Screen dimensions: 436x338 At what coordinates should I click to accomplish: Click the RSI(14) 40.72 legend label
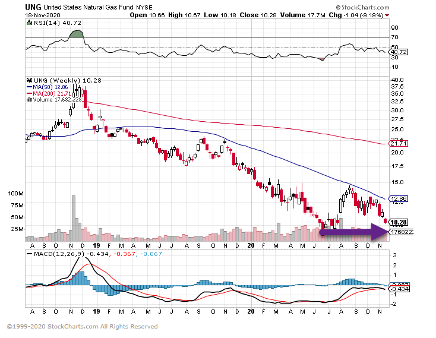[x=57, y=23]
